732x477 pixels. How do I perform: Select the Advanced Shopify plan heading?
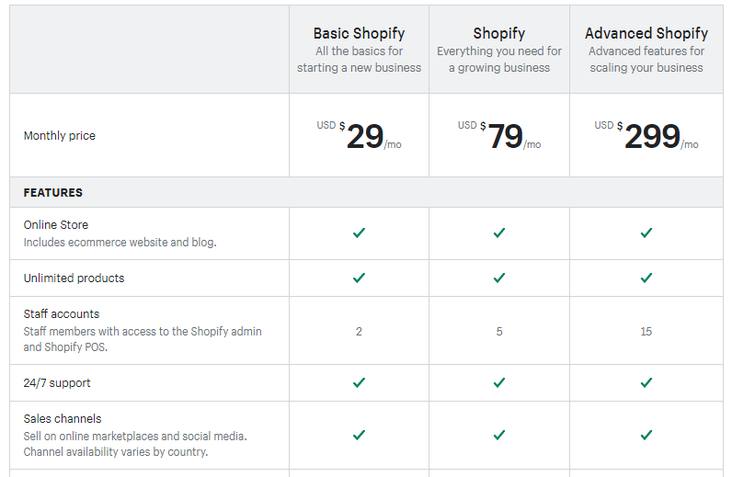click(646, 34)
